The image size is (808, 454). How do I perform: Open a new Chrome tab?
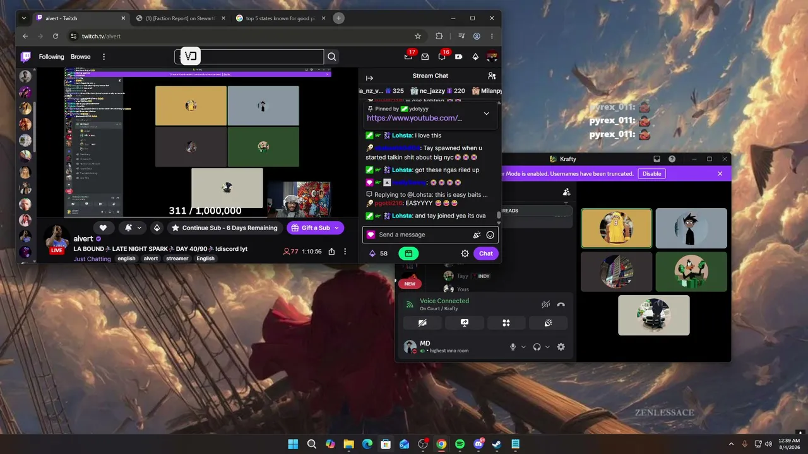tap(338, 18)
